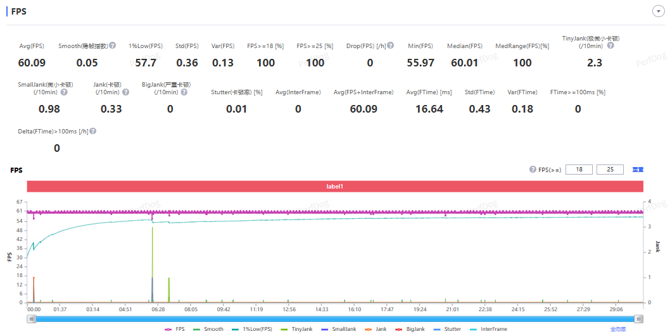670x334 pixels.
Task: Click the orange Jank spike at 00:00
Action: point(34,289)
